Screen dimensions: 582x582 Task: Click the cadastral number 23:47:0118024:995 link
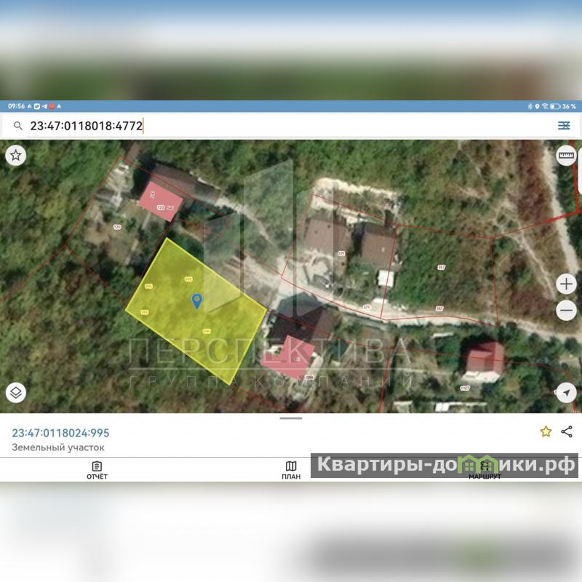(x=60, y=432)
